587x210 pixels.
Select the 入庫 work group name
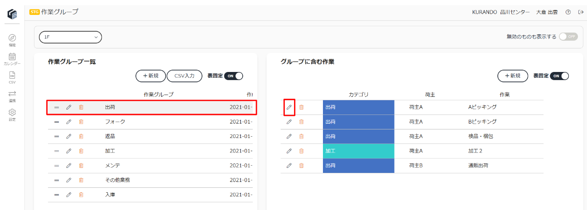click(x=110, y=195)
